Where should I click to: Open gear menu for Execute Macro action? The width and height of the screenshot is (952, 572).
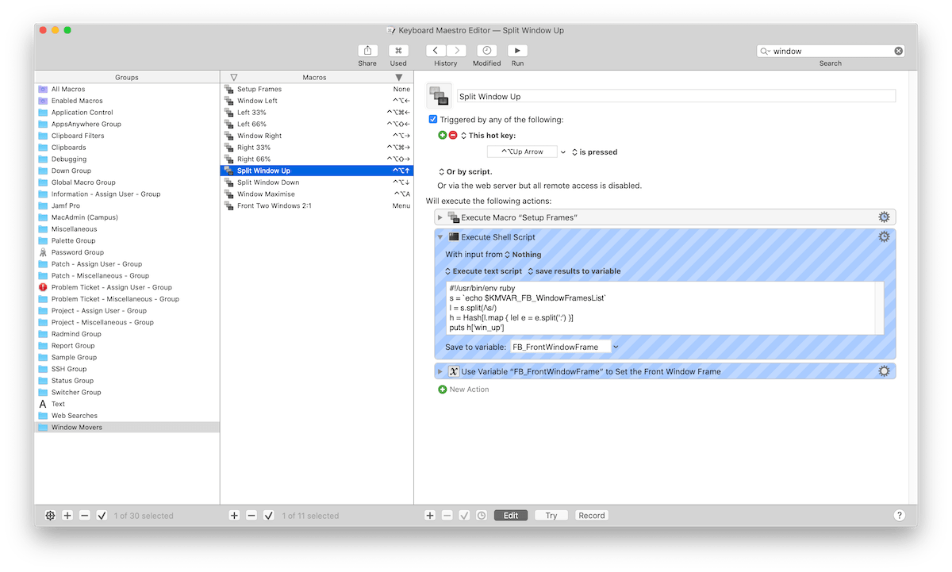pyautogui.click(x=884, y=217)
